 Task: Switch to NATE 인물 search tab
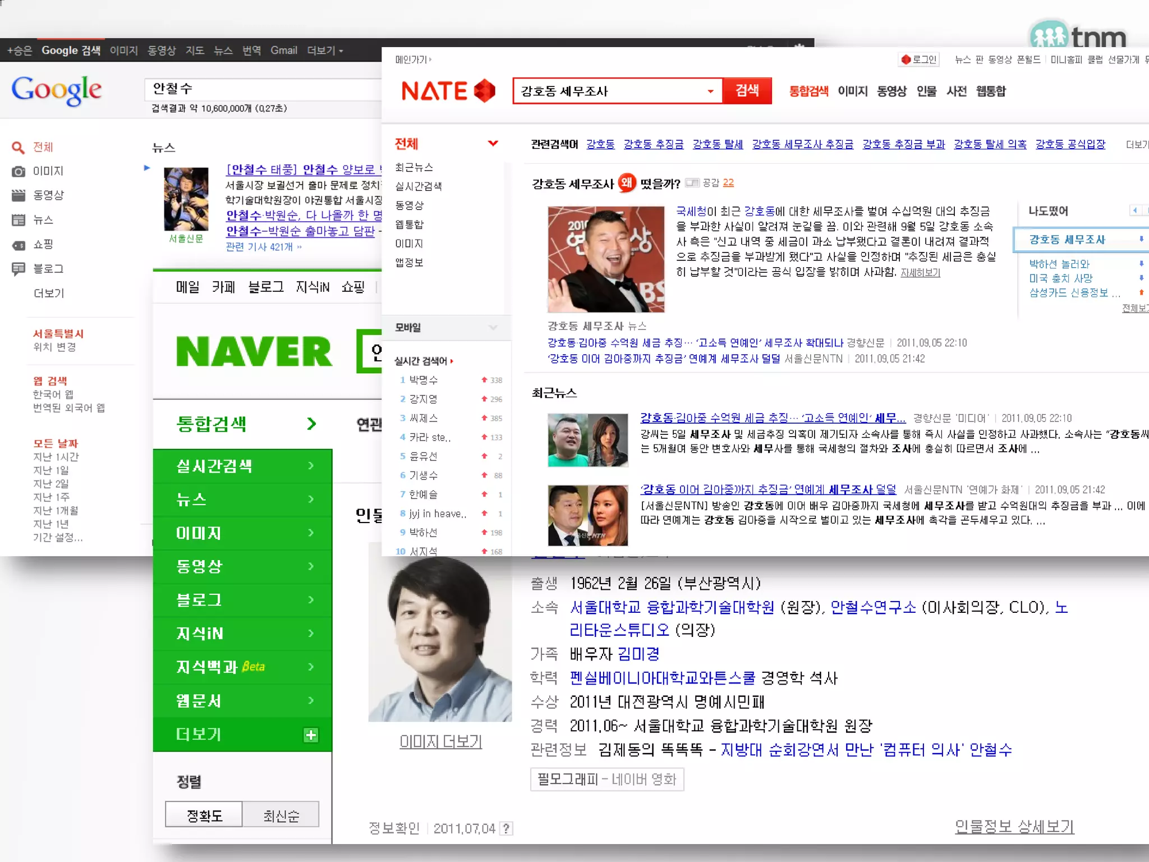click(x=926, y=91)
